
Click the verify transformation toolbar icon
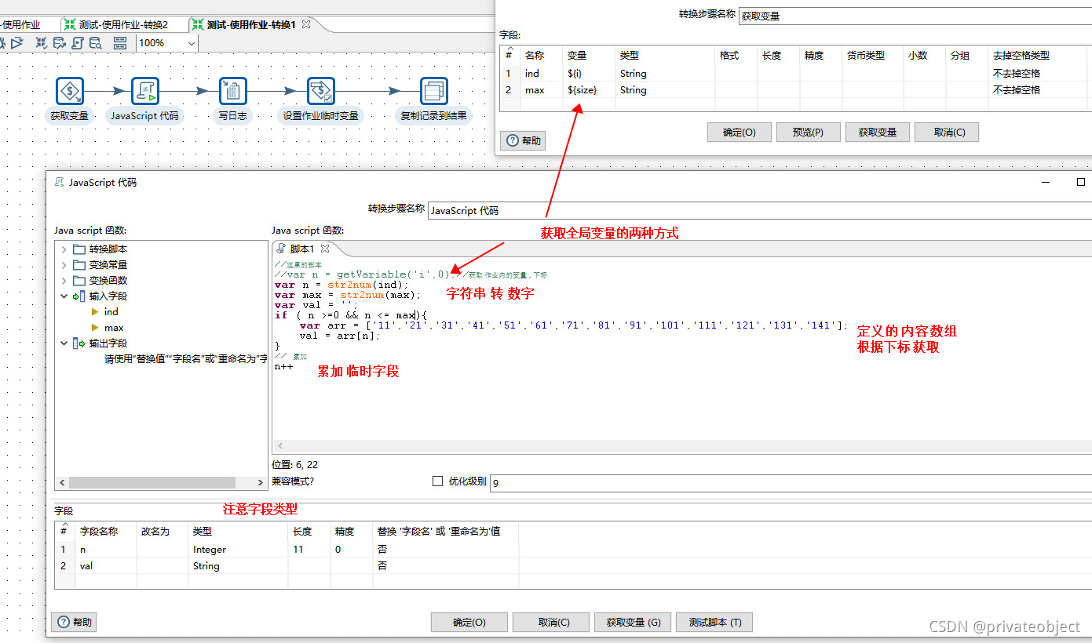coord(42,43)
